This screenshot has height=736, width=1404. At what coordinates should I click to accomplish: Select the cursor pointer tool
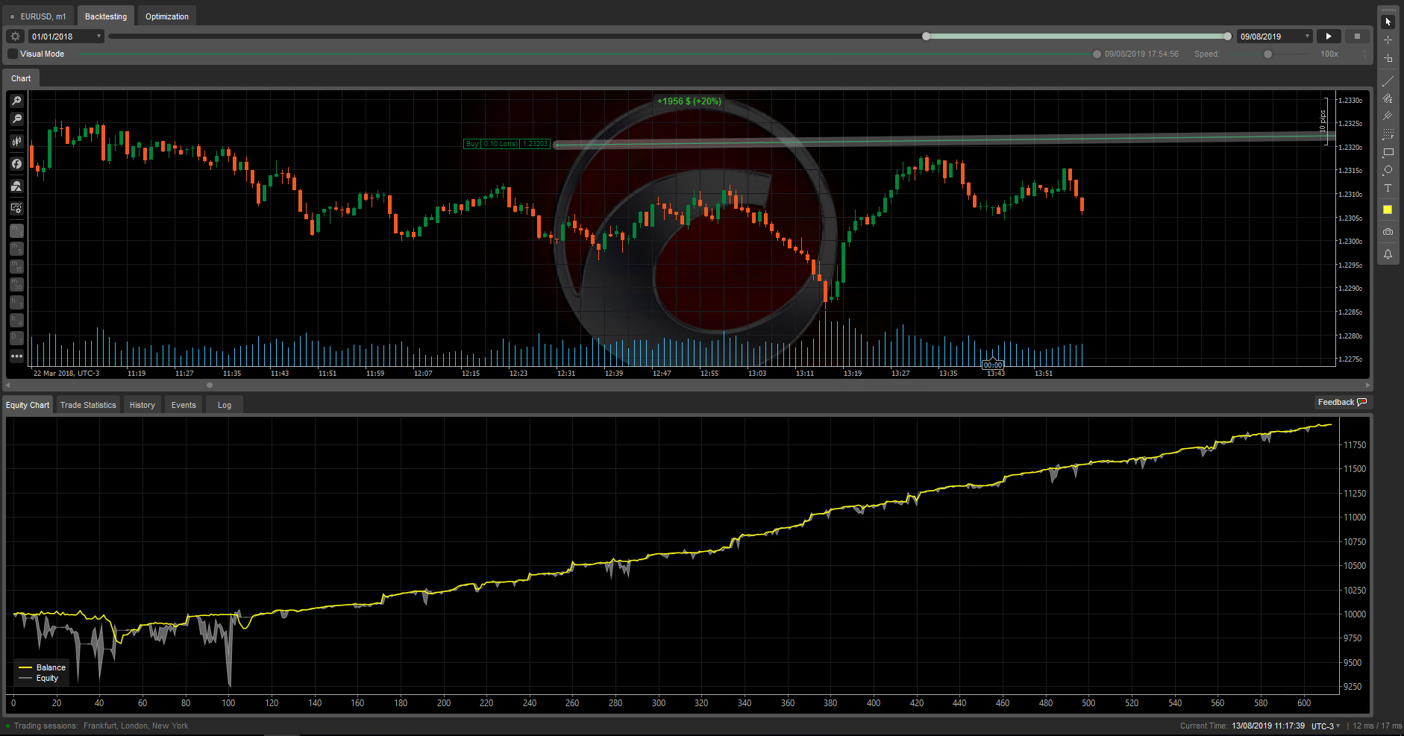pyautogui.click(x=1388, y=22)
